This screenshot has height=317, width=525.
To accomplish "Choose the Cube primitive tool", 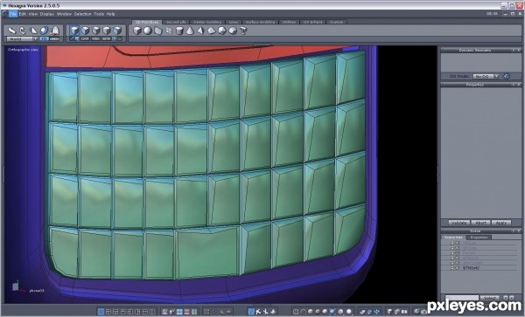I will tap(137, 31).
